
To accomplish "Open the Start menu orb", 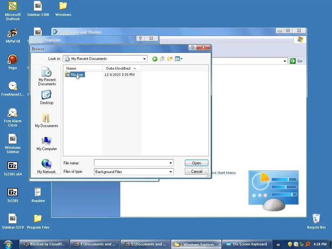I will pos(8,244).
